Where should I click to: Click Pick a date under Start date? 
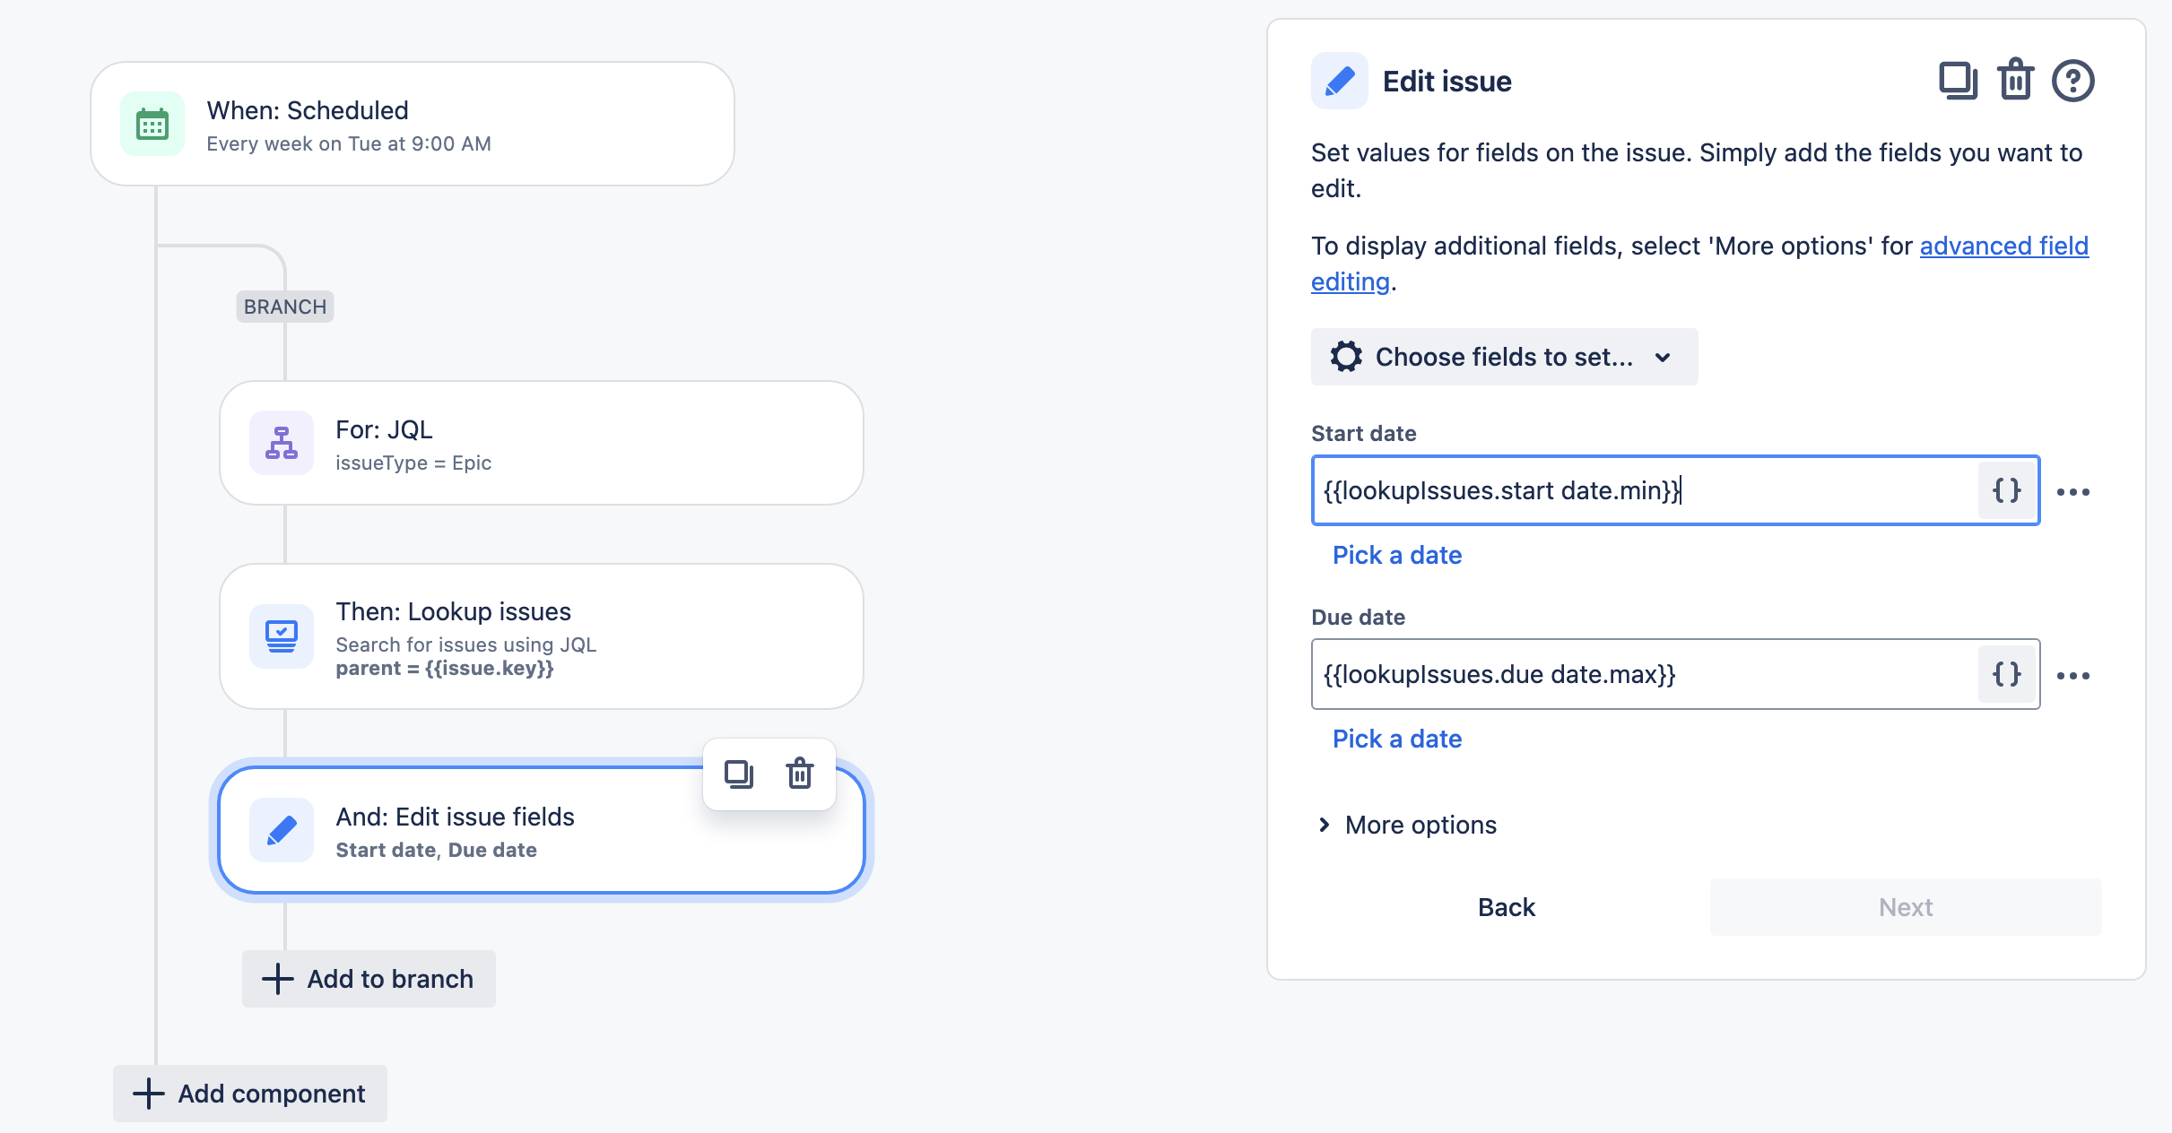coord(1397,555)
